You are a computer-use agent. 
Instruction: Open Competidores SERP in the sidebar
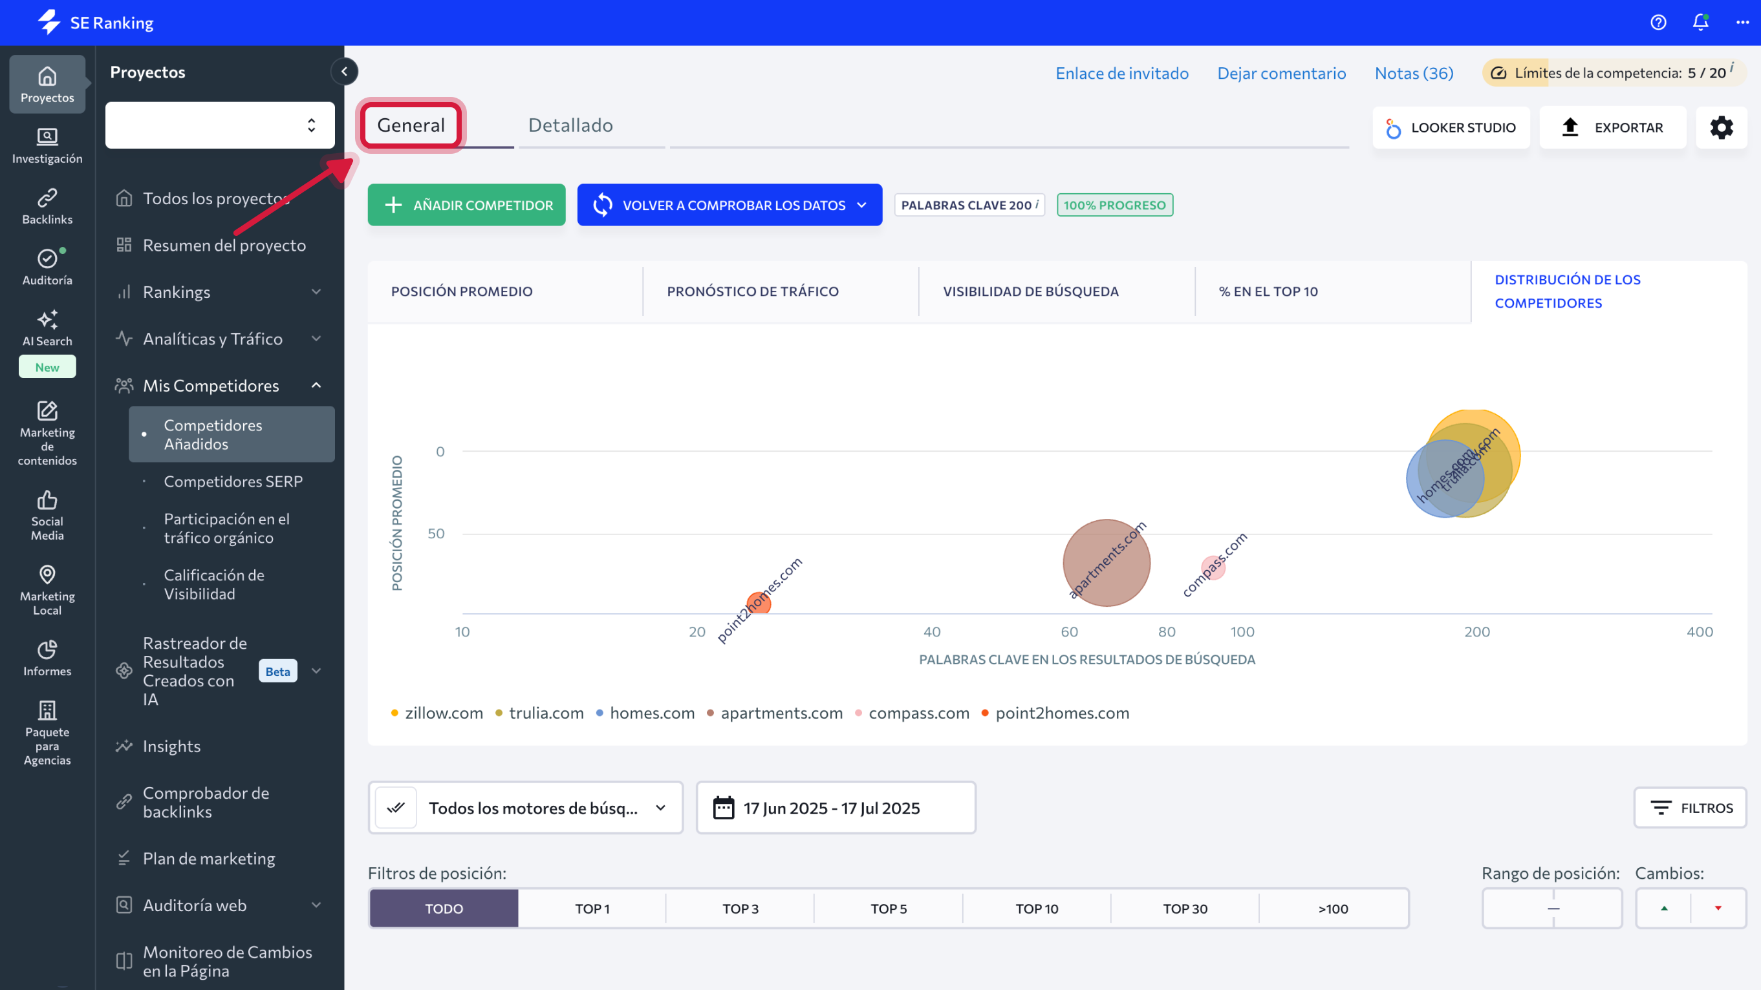[232, 481]
